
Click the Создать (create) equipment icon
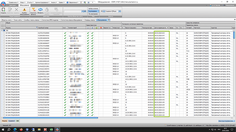[3, 10]
